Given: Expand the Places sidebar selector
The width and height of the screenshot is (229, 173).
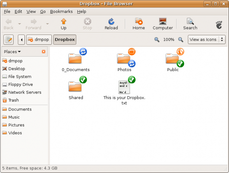Looking at the screenshot, I should 13,52.
